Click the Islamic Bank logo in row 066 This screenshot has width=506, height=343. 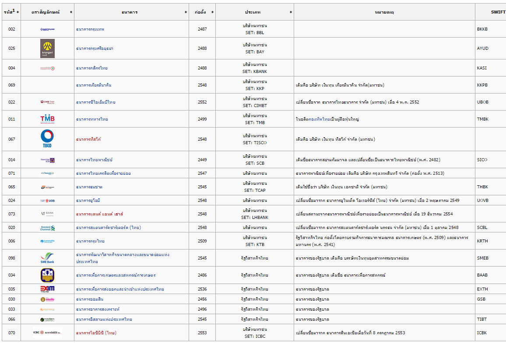[x=47, y=319]
